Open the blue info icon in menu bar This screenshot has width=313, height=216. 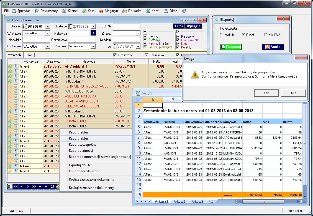[184, 11]
